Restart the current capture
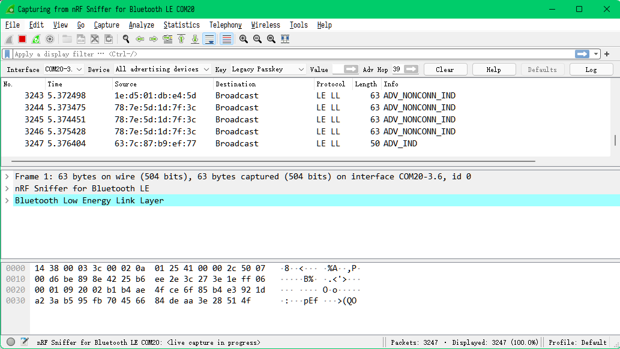 point(36,38)
